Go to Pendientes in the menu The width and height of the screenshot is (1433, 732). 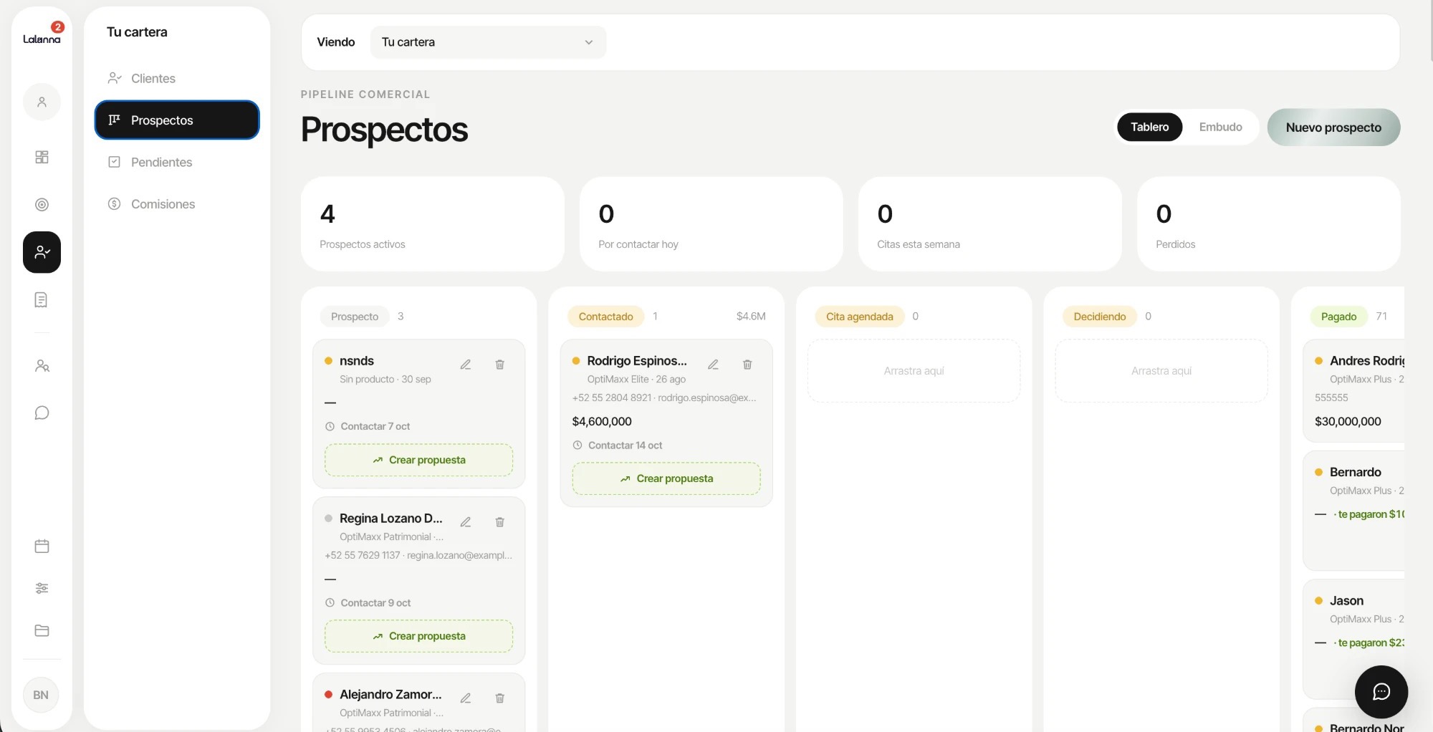coord(177,162)
